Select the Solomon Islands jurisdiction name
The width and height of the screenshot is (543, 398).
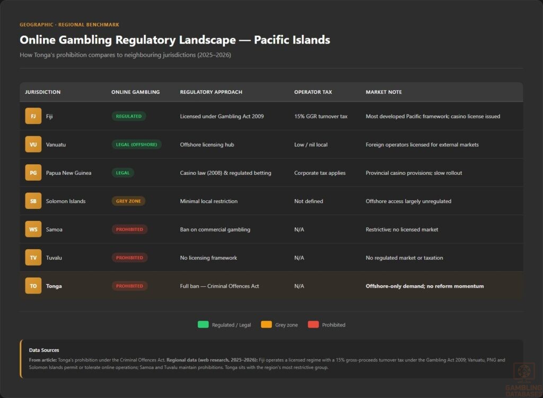pyautogui.click(x=66, y=201)
